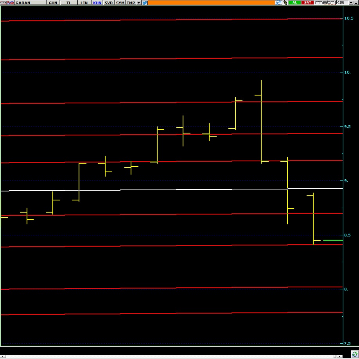Open the indicator wave icon beside GARAN
The width and height of the screenshot is (359, 359).
[11, 2]
